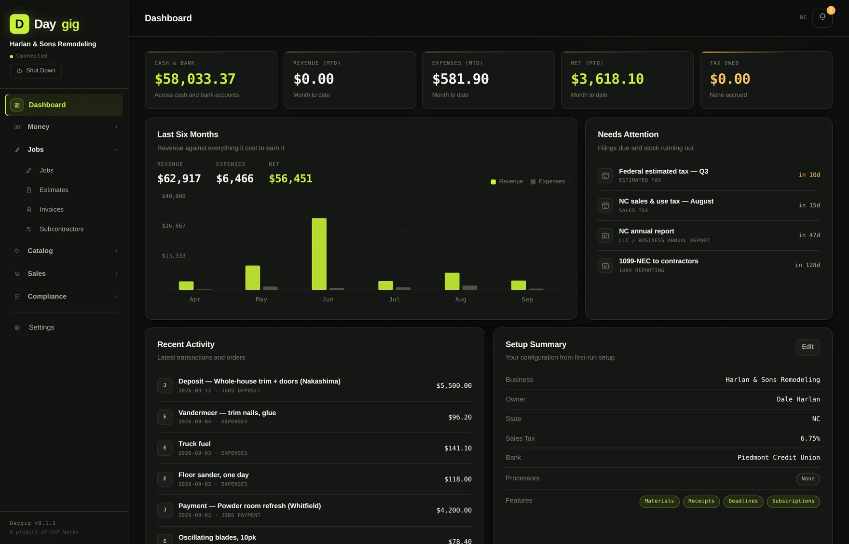Click the Settings gear icon
The height and width of the screenshot is (544, 849).
pos(17,327)
